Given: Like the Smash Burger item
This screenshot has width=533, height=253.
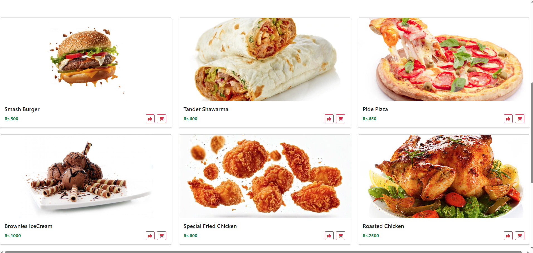Looking at the screenshot, I should coord(150,119).
